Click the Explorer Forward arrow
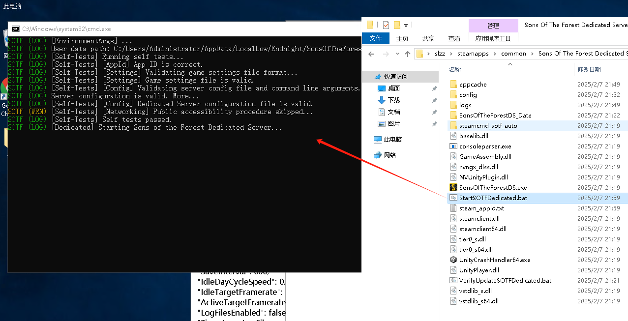628x321 pixels. [x=386, y=54]
